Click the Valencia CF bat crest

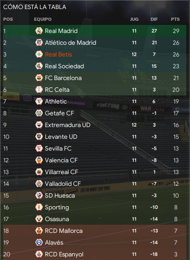point(39,160)
